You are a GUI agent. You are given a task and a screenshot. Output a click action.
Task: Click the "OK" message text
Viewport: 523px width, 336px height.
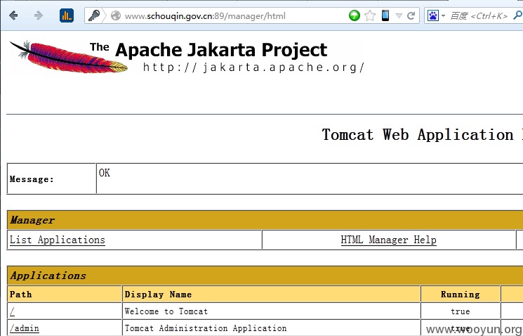(x=105, y=173)
